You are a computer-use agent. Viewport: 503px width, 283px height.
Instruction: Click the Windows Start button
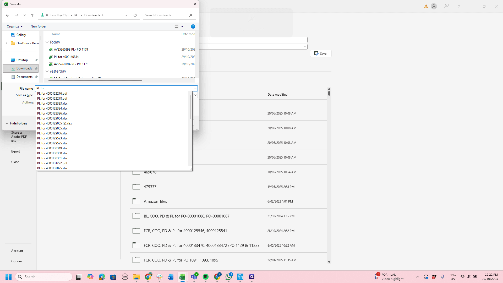pyautogui.click(x=8, y=277)
